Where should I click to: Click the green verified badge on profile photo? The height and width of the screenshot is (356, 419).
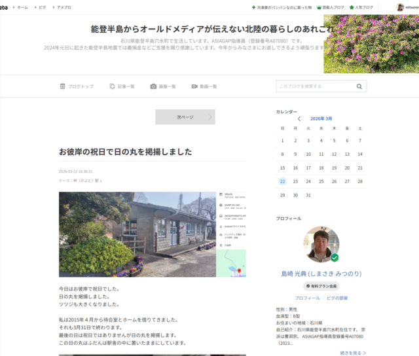pyautogui.click(x=335, y=258)
